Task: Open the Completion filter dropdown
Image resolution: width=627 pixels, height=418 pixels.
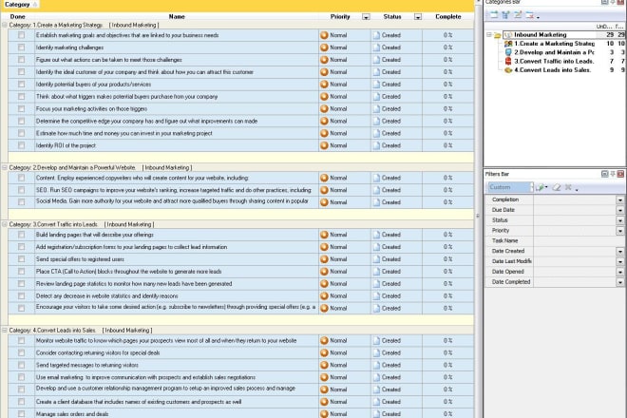Action: (x=619, y=199)
